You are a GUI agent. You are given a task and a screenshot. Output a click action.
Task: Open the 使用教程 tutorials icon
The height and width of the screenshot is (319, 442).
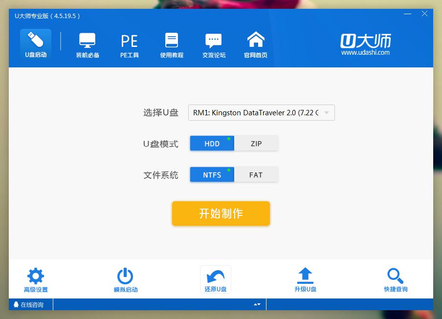point(171,44)
